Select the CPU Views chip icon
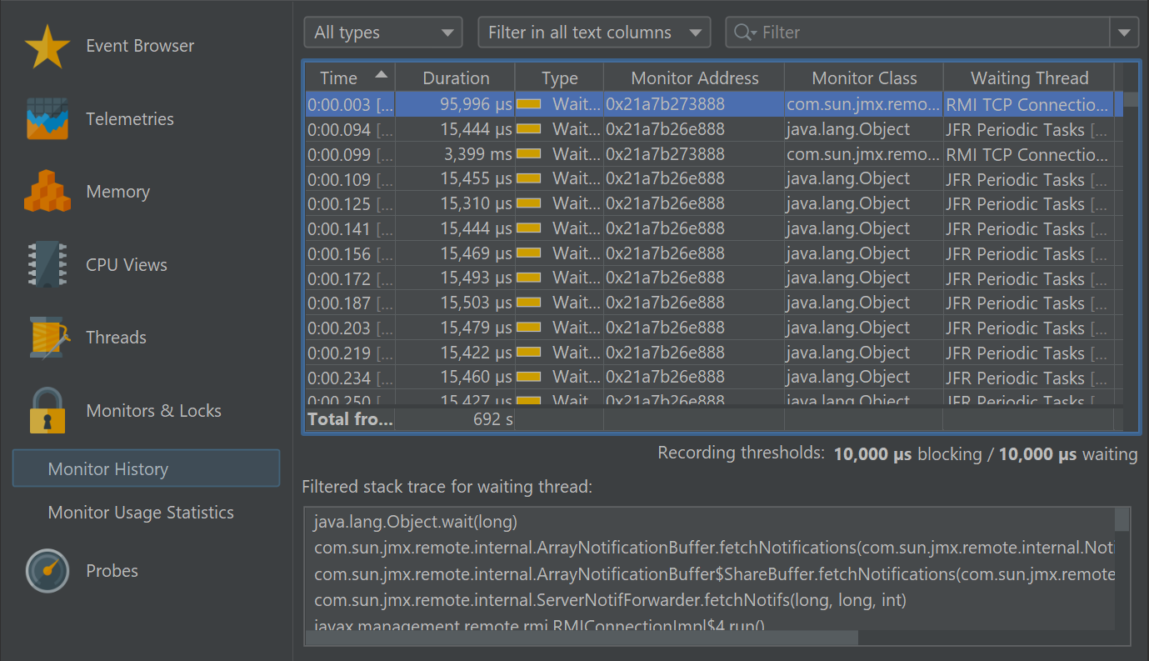1149x661 pixels. [x=47, y=265]
